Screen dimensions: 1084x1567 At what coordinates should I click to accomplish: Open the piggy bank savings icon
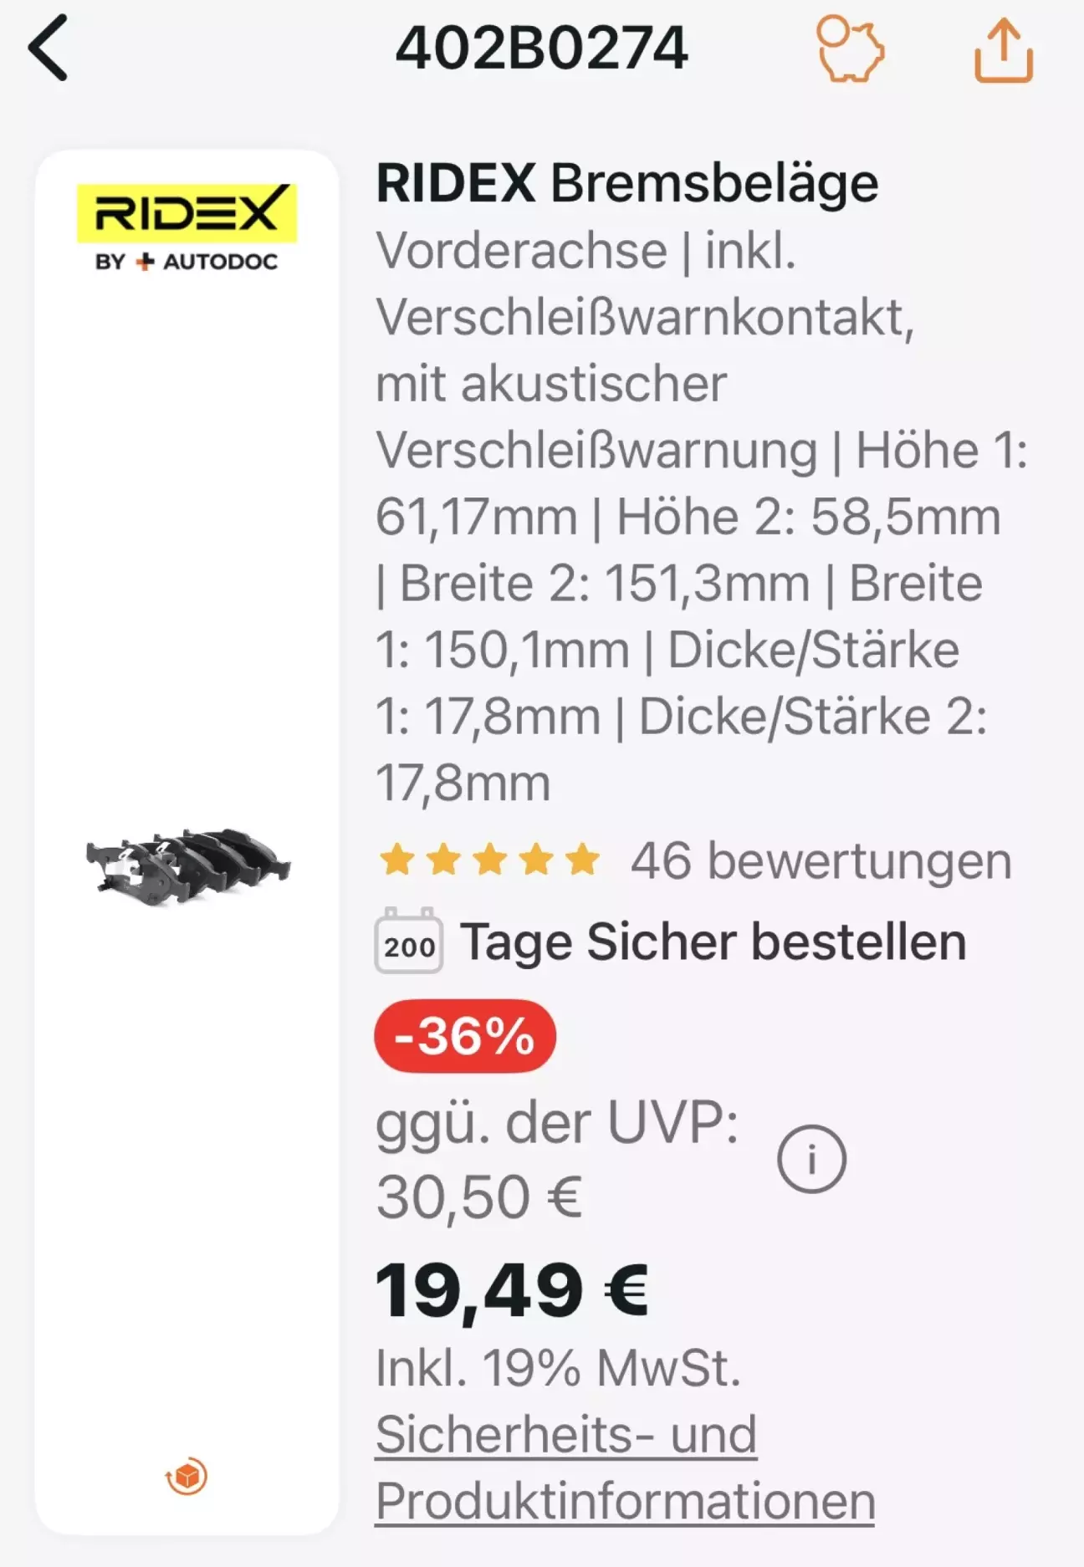coord(849,50)
